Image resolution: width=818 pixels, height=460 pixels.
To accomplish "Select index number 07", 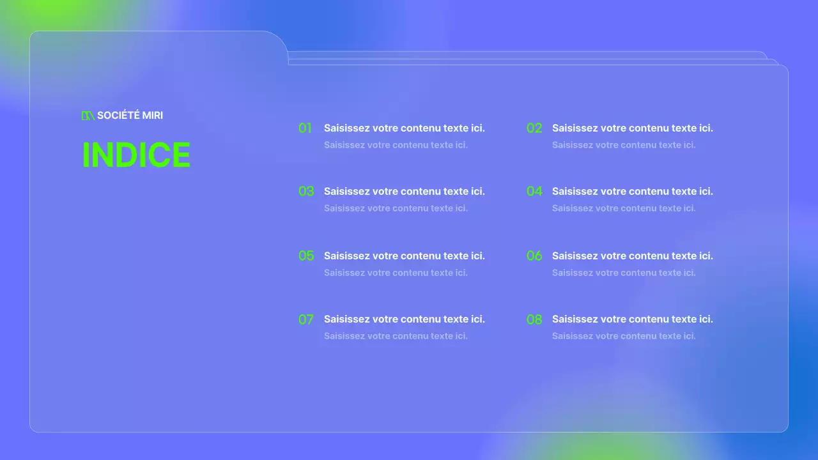I will point(306,319).
